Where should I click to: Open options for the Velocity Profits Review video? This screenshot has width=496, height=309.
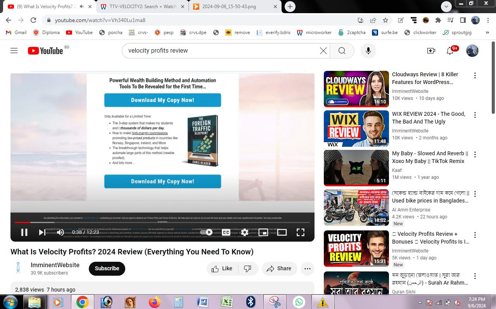click(475, 235)
